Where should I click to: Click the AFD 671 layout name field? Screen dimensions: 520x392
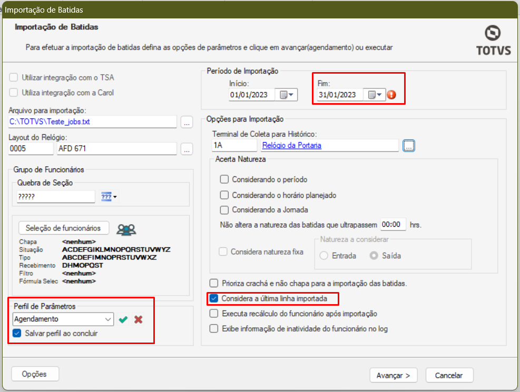point(117,149)
